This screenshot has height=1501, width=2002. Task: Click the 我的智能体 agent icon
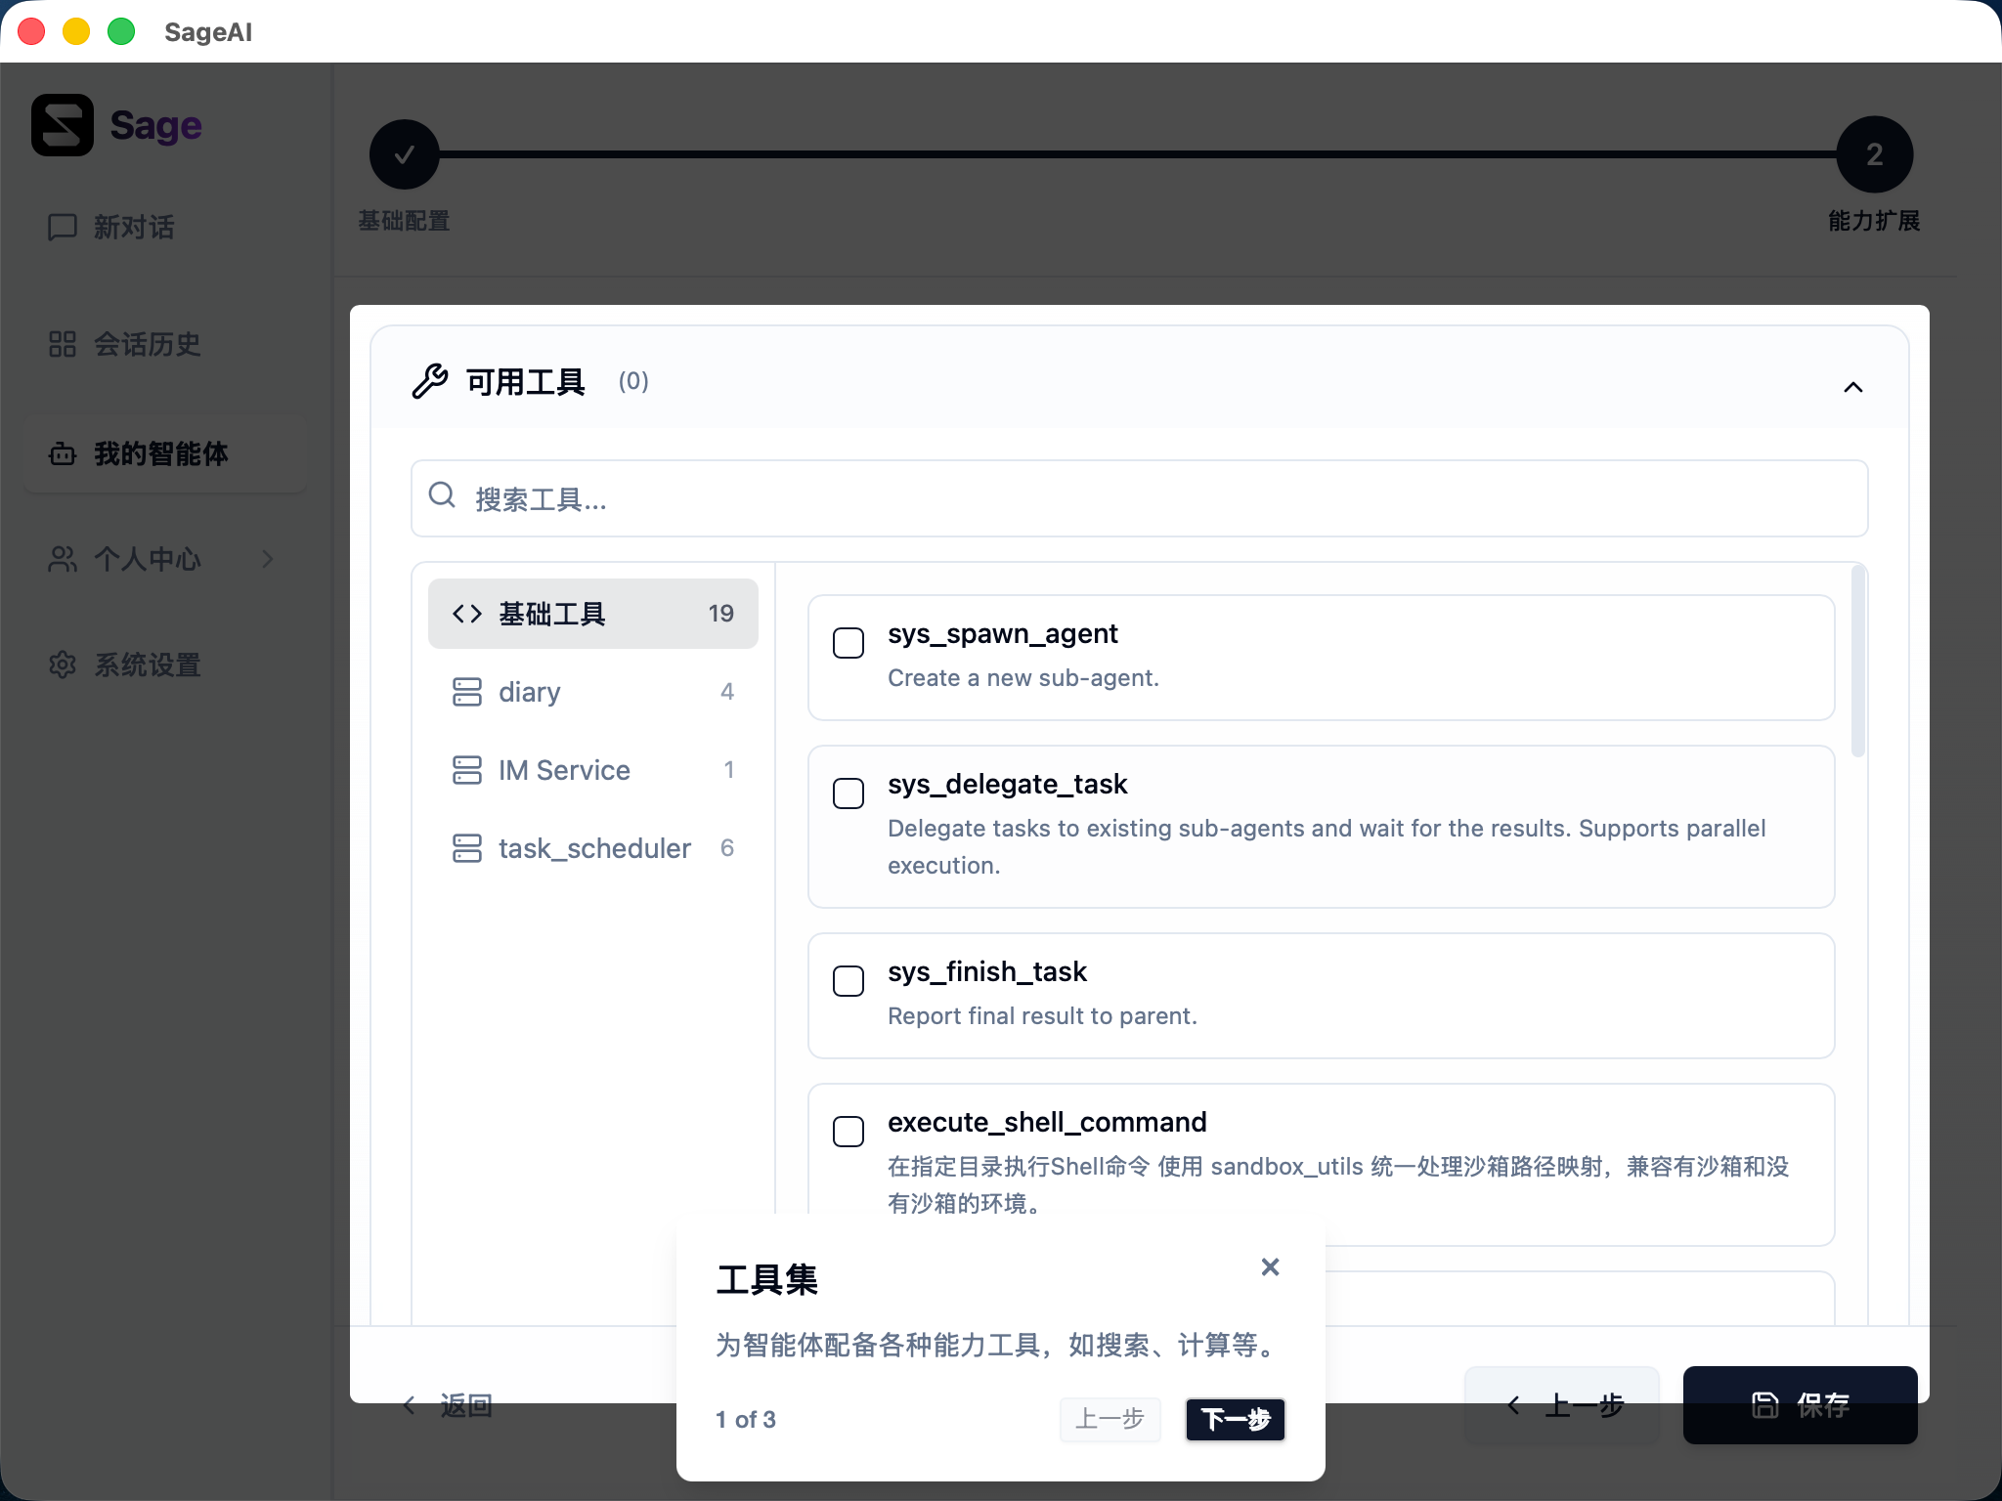(61, 453)
